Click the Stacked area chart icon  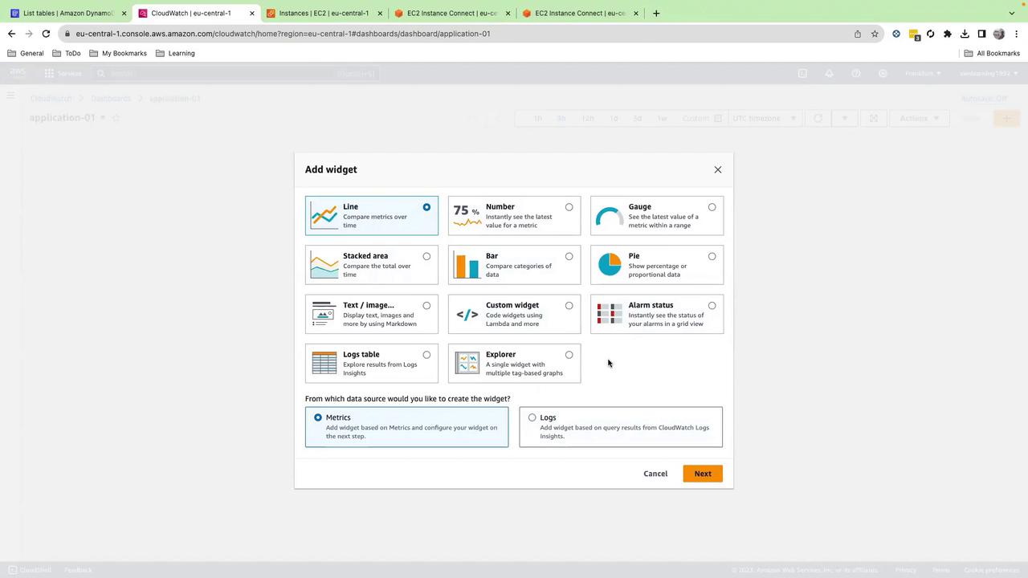pyautogui.click(x=324, y=265)
